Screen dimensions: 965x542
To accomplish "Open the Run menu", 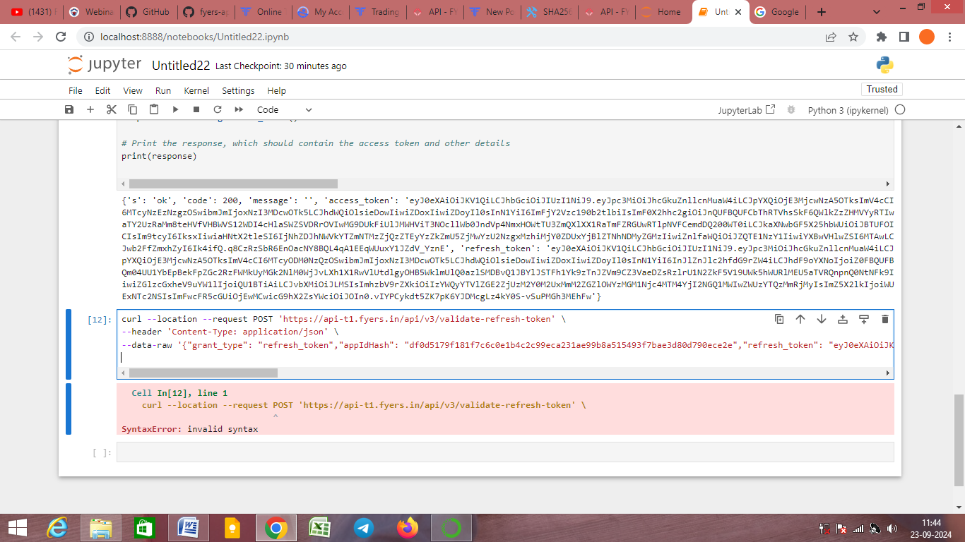I will (x=163, y=90).
